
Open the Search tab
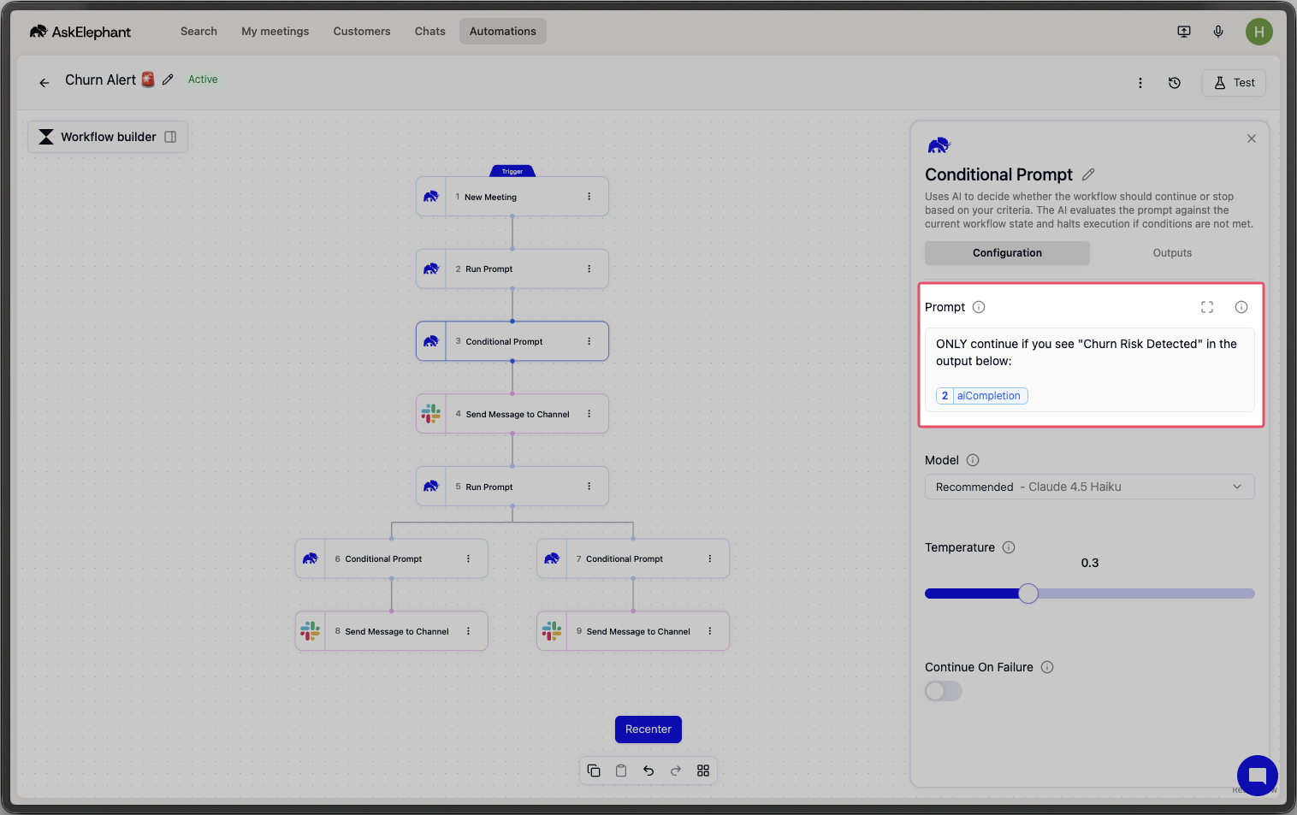[x=198, y=32]
